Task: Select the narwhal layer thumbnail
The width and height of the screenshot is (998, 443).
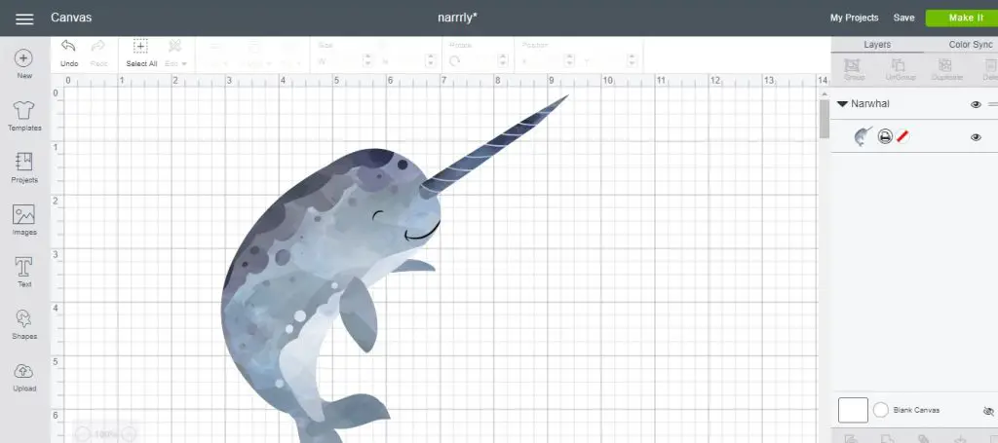Action: (x=863, y=136)
